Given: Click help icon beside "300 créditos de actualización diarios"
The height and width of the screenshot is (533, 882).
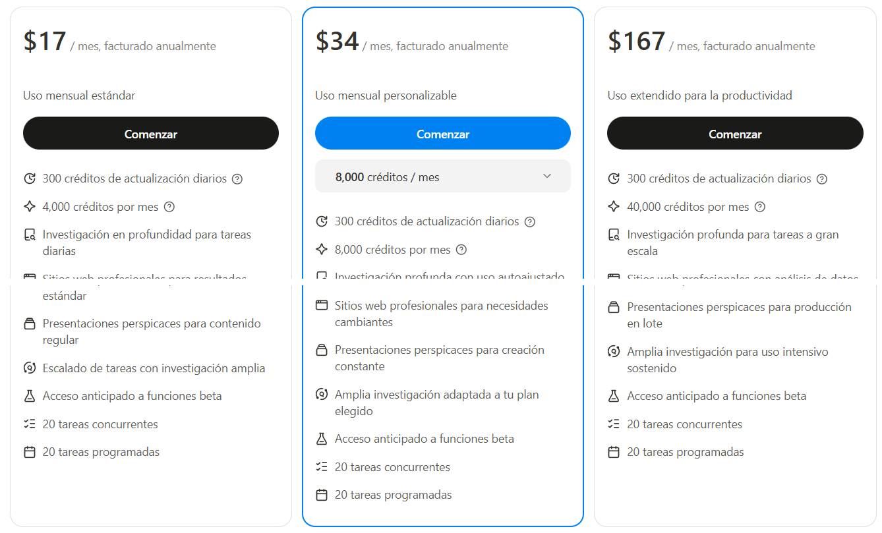Looking at the screenshot, I should pyautogui.click(x=239, y=179).
